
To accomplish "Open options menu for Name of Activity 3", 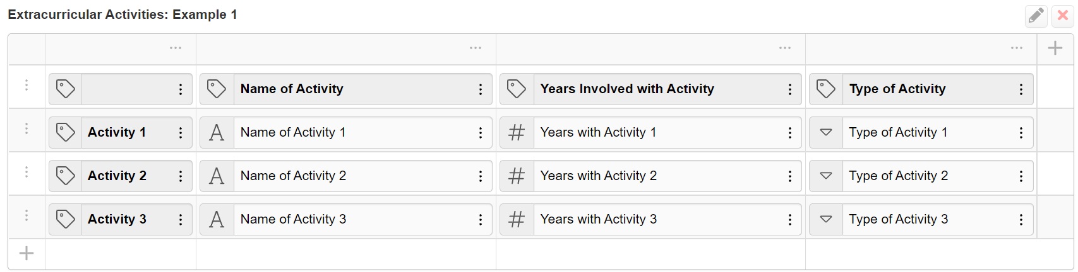I will (481, 220).
